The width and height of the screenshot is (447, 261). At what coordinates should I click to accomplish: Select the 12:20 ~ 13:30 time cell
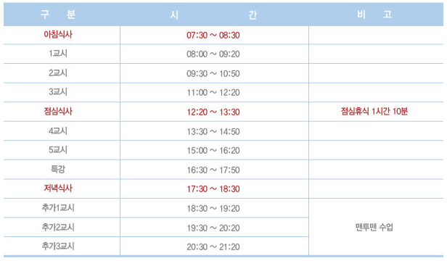point(213,112)
